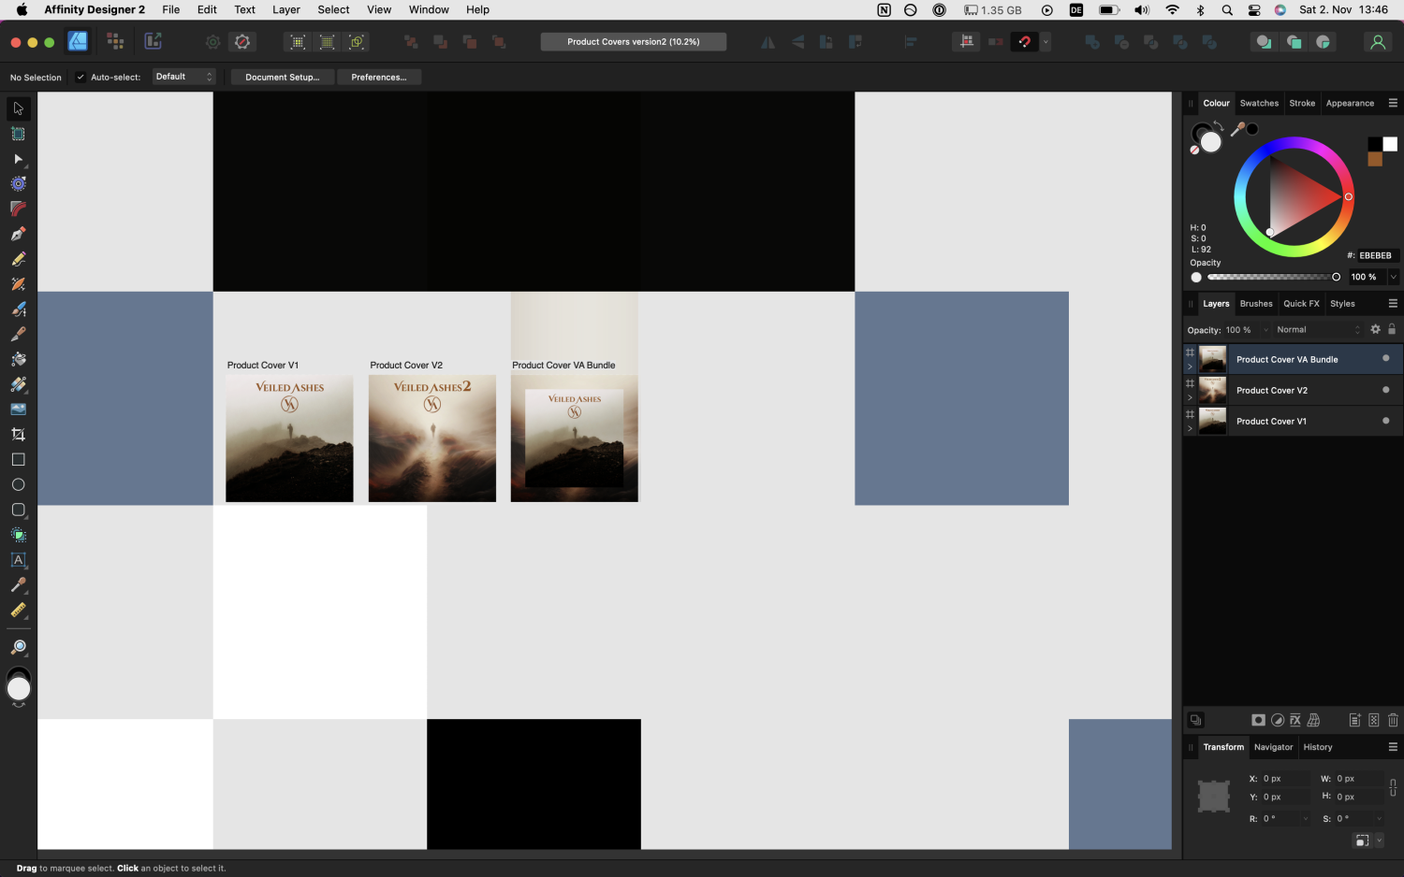Toggle the Auto-select checkbox
The height and width of the screenshot is (877, 1404).
tap(80, 78)
